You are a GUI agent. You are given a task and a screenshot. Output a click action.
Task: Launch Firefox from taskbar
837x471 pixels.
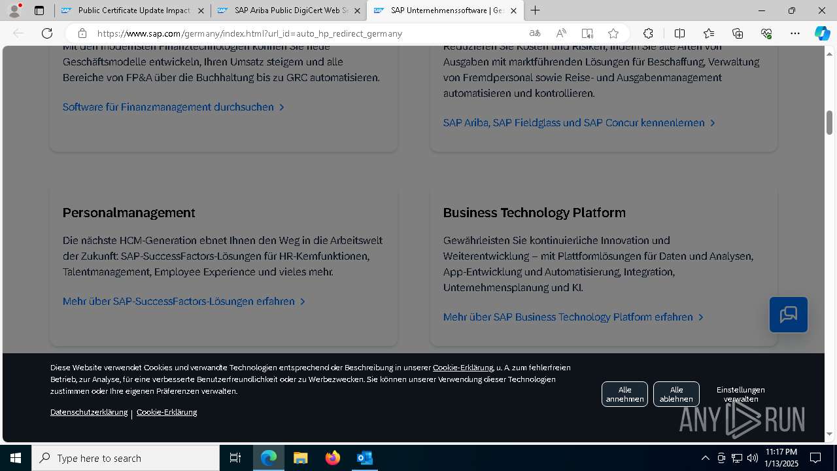333,458
